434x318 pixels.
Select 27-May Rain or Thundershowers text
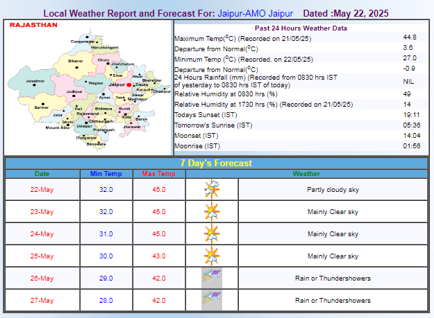(x=333, y=301)
